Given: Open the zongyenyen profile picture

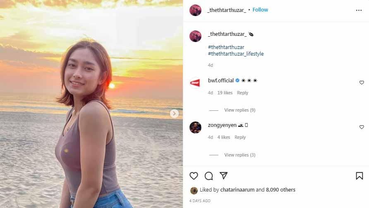Looking at the screenshot, I should coord(195,127).
